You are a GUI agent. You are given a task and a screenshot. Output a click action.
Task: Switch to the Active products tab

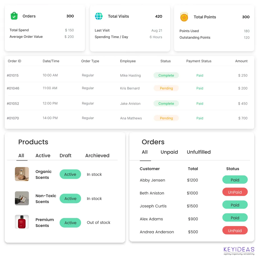pos(43,156)
